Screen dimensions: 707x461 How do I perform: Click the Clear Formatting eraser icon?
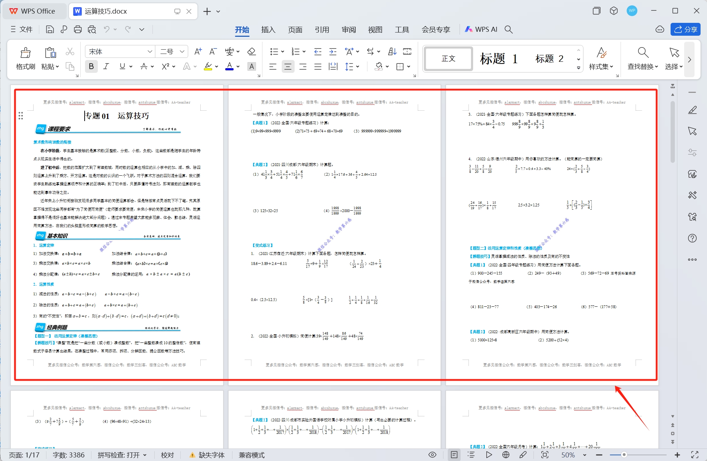pos(251,51)
